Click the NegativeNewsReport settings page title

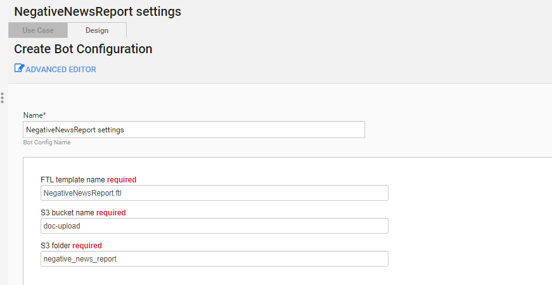coord(98,11)
